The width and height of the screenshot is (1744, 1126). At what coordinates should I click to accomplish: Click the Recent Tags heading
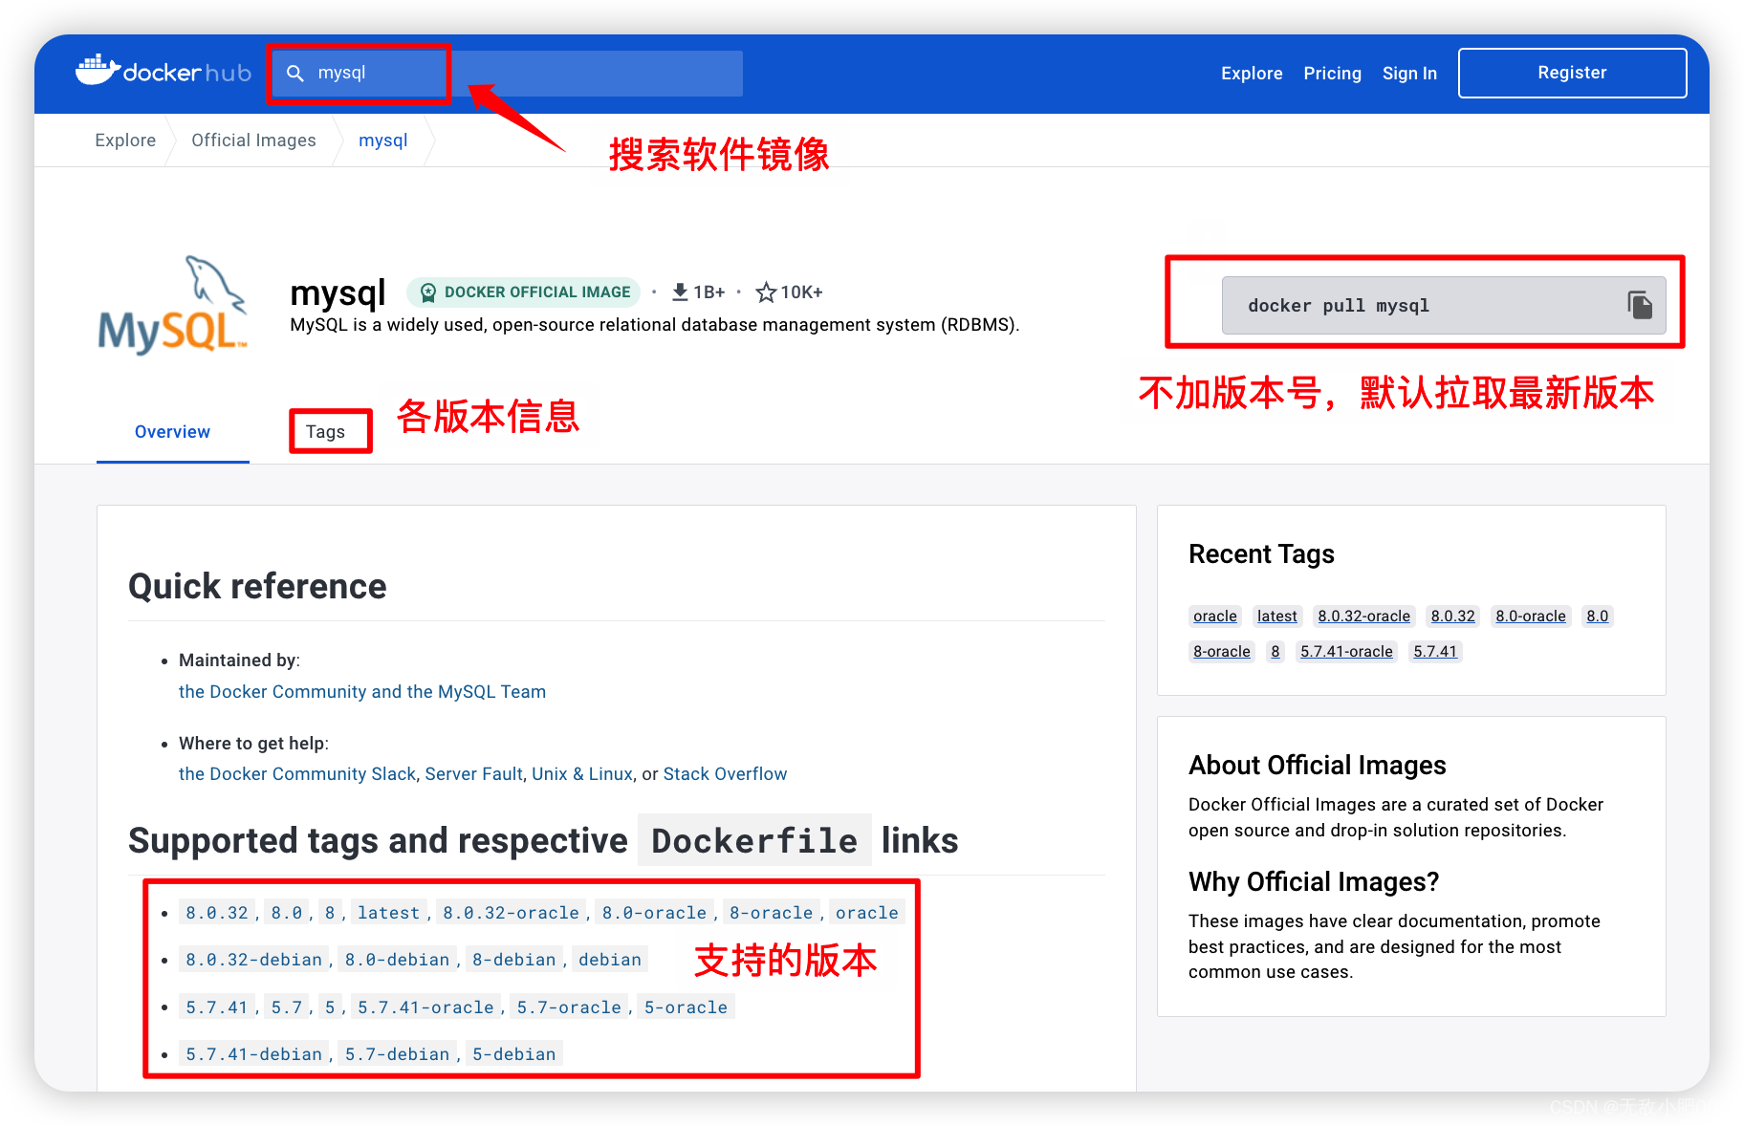pyautogui.click(x=1261, y=554)
